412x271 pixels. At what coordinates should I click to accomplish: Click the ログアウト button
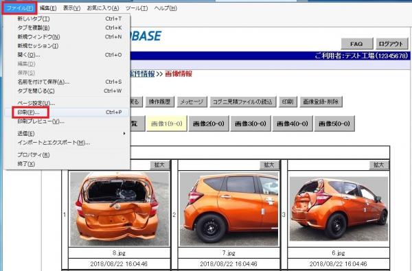(x=392, y=44)
